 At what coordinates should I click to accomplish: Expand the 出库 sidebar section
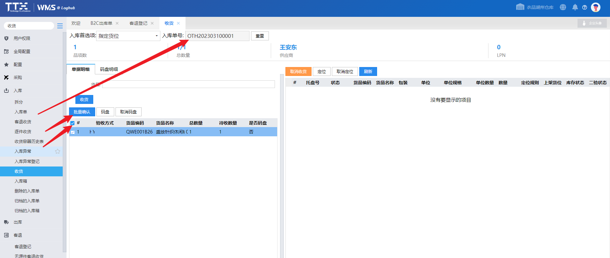click(18, 222)
